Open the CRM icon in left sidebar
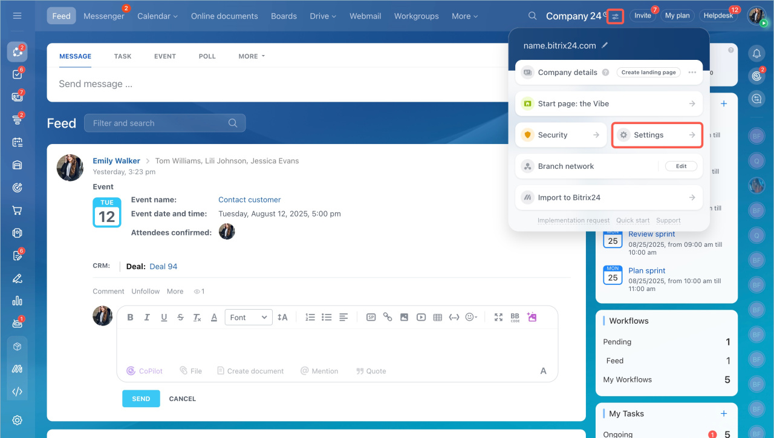This screenshot has width=774, height=438. click(17, 188)
